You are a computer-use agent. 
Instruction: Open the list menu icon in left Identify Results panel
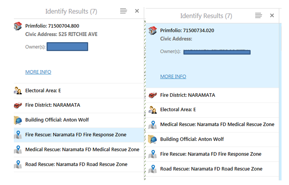pyautogui.click(x=123, y=11)
